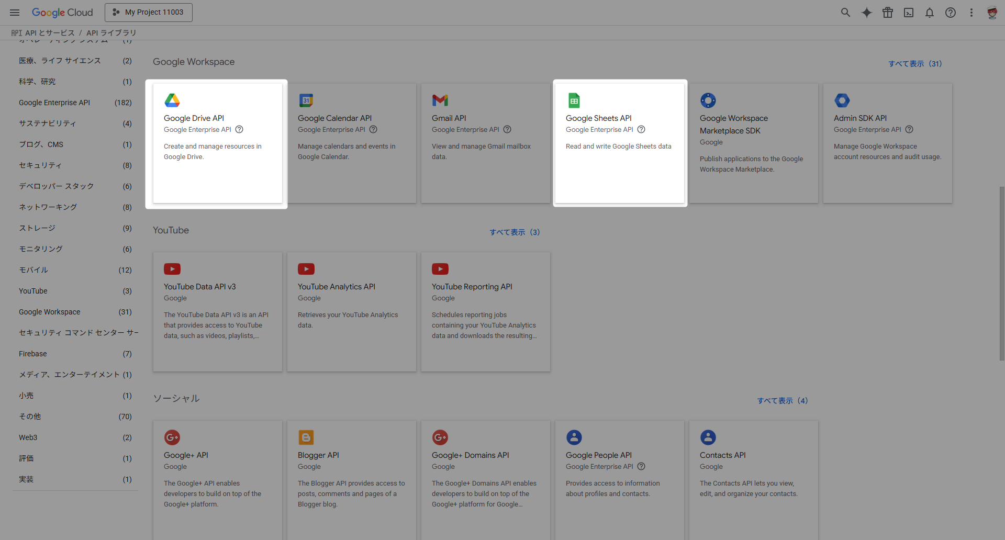1005x540 pixels.
Task: Open Gemini AI sparkle assistant icon
Action: [867, 13]
